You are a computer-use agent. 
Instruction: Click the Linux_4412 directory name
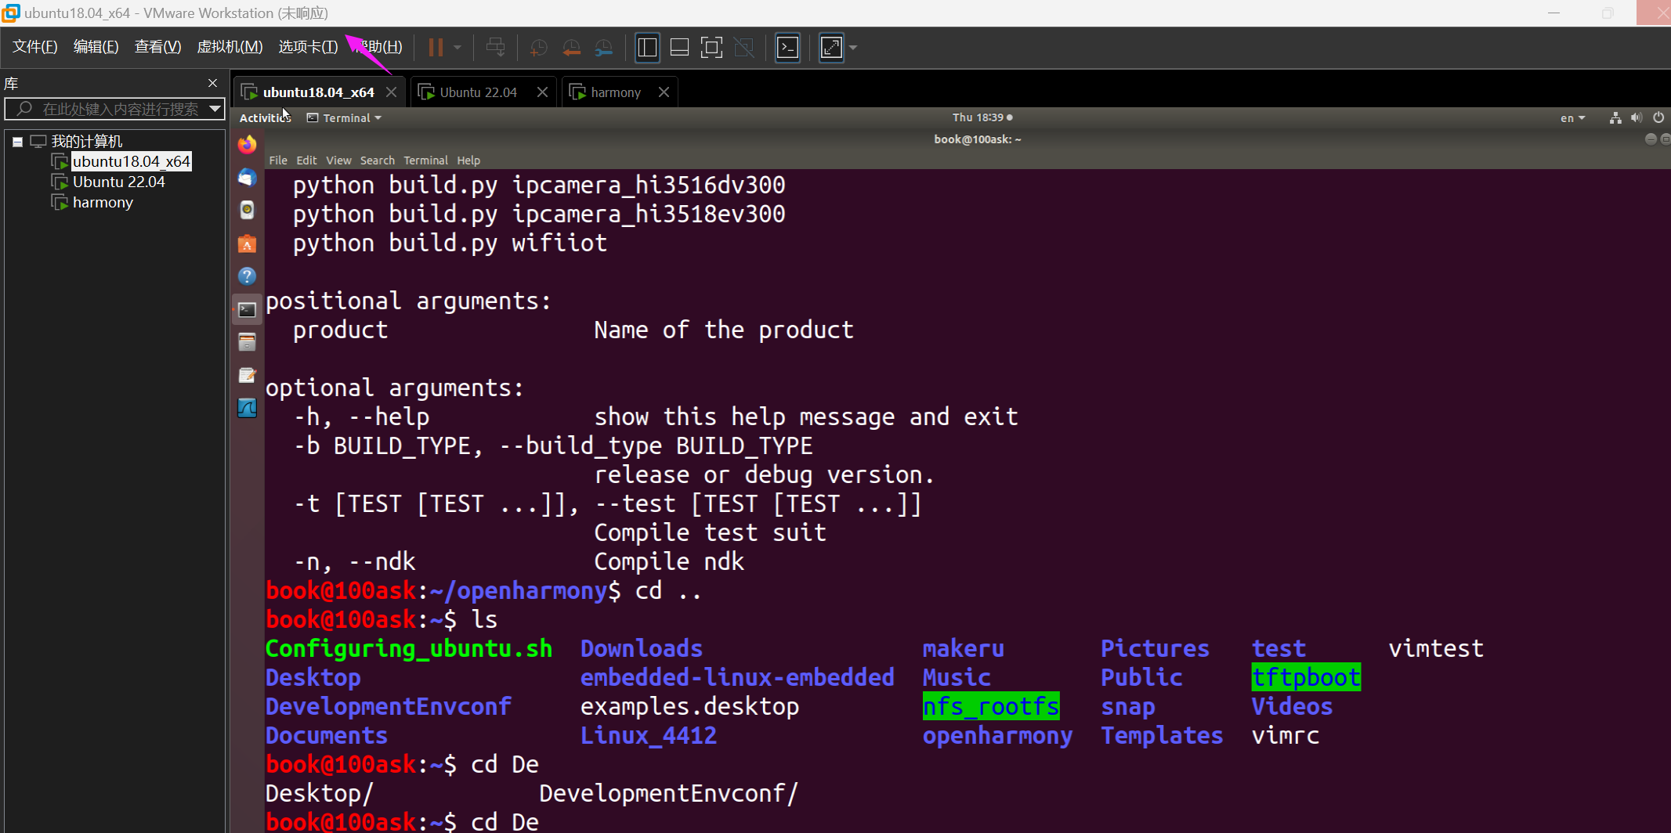pos(649,736)
